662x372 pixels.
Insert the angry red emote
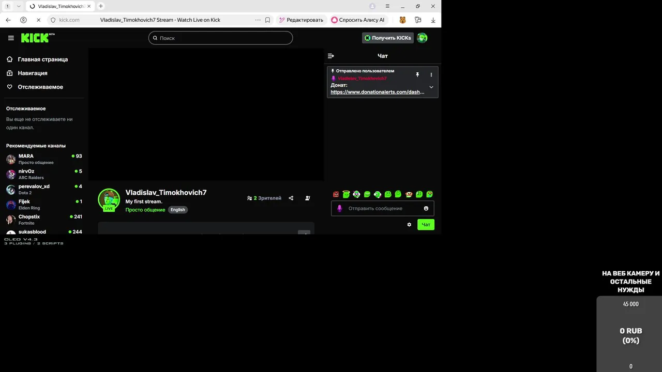coord(336,194)
